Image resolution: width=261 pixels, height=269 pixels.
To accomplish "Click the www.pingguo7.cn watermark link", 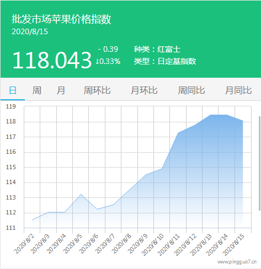I will pos(237,262).
